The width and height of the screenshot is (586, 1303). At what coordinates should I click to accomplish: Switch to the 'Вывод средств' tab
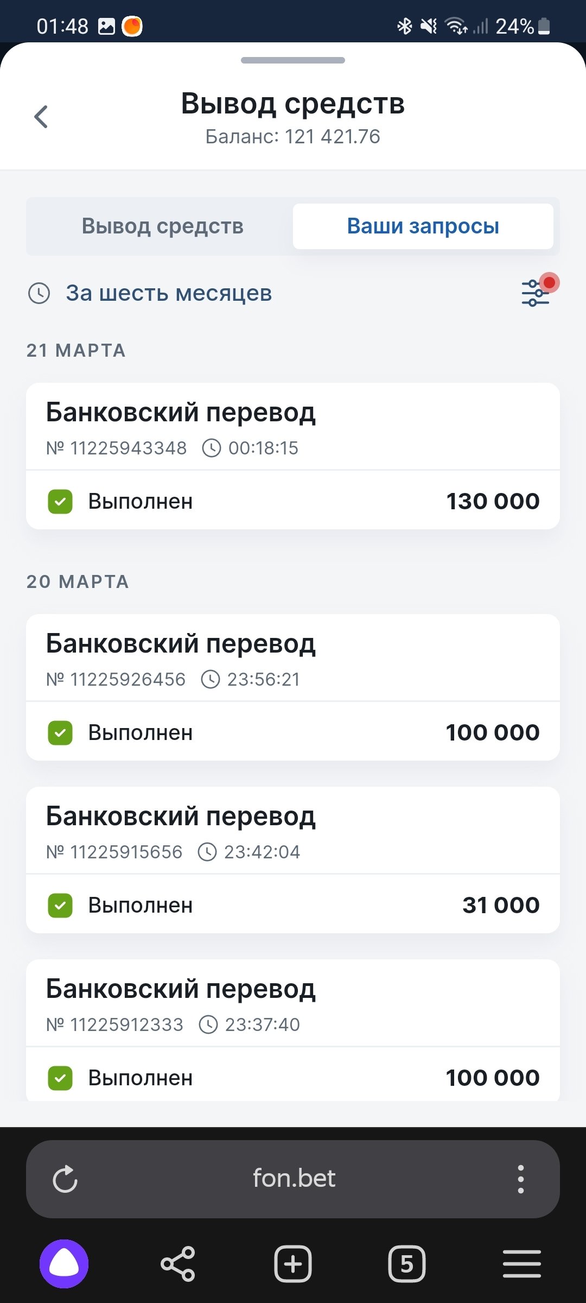pyautogui.click(x=162, y=226)
